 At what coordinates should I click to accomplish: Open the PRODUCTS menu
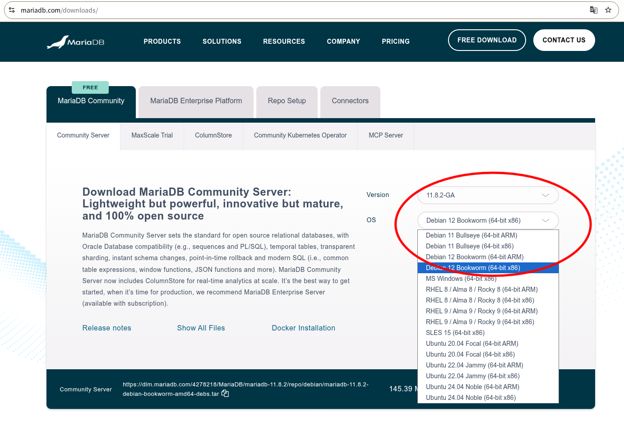162,41
